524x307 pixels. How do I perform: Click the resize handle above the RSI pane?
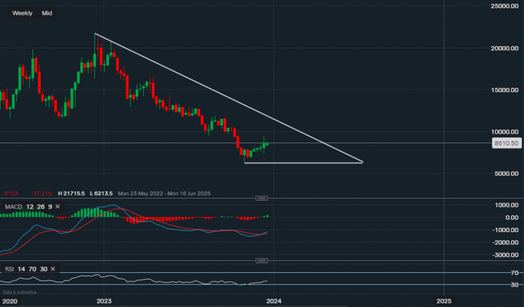tap(261, 261)
